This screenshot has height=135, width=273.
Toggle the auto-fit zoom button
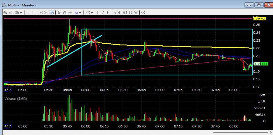click(52, 13)
